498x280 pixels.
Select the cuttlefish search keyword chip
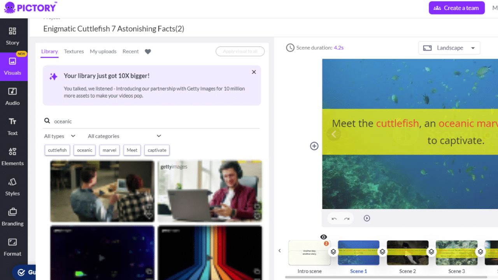pos(57,150)
